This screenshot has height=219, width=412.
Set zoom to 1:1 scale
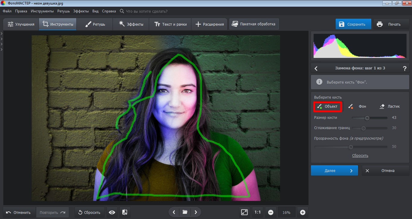coord(257,212)
